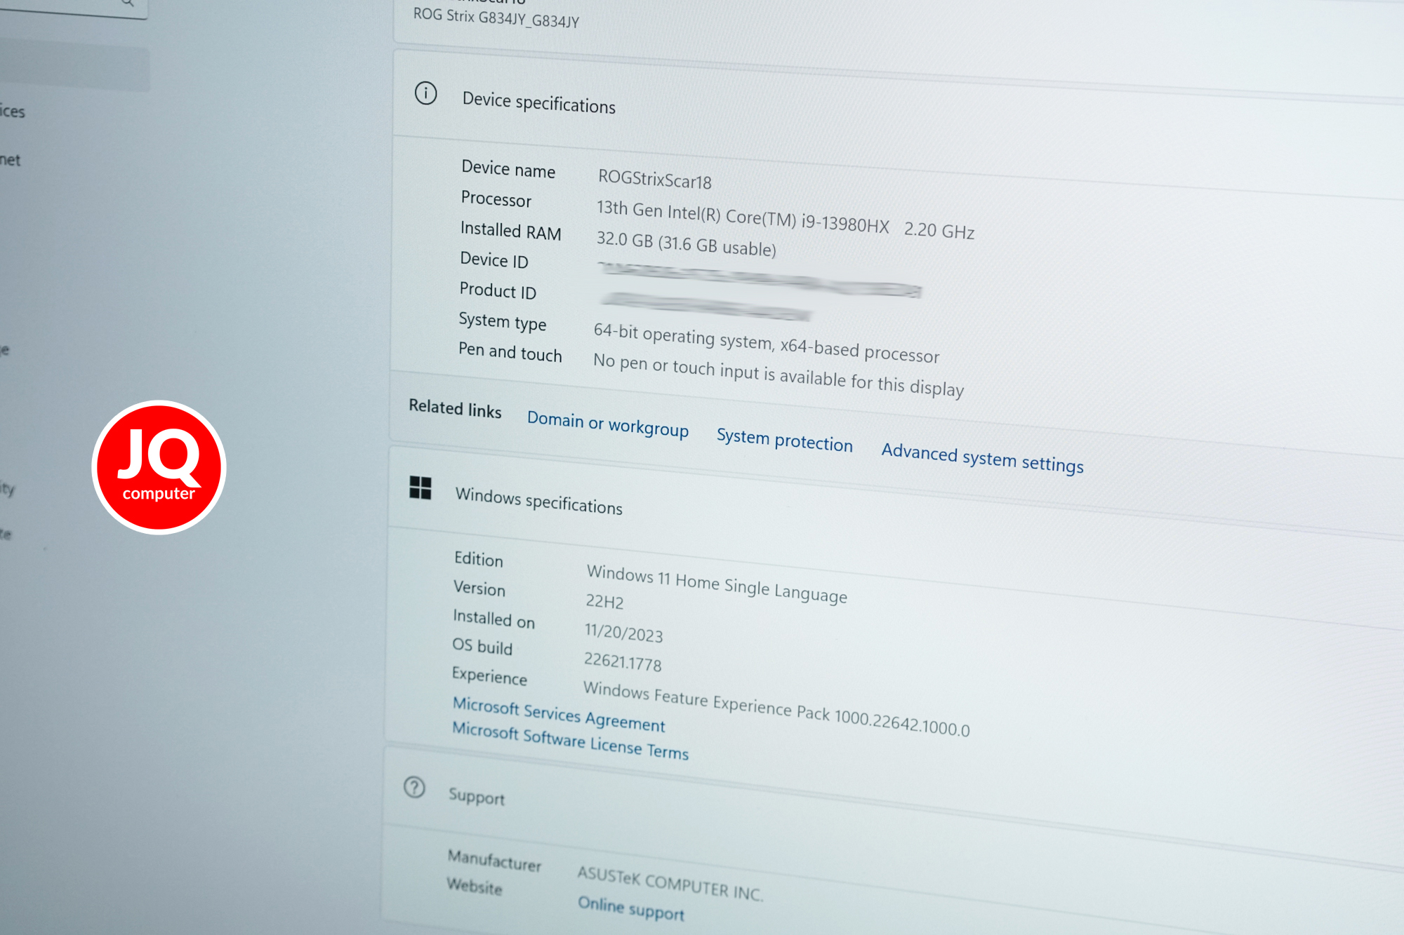The image size is (1404, 935).
Task: Click the OS build 22621.1778 value
Action: pyautogui.click(x=623, y=661)
